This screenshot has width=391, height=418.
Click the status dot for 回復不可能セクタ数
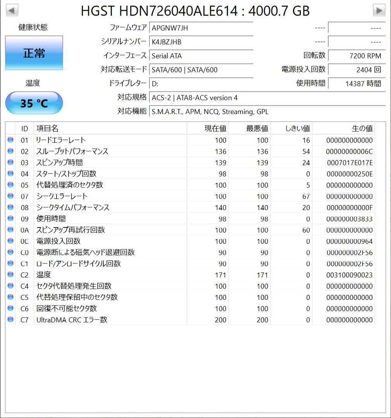[10, 308]
